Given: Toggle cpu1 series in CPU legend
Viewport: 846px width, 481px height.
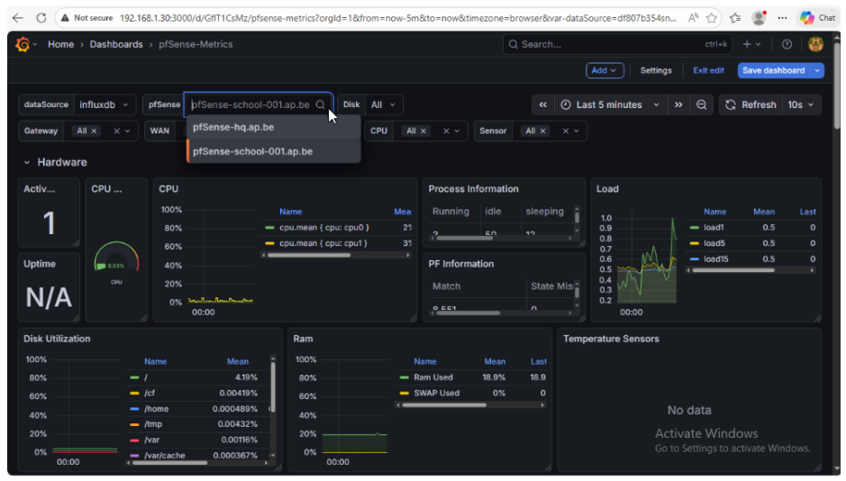Looking at the screenshot, I should pyautogui.click(x=323, y=243).
